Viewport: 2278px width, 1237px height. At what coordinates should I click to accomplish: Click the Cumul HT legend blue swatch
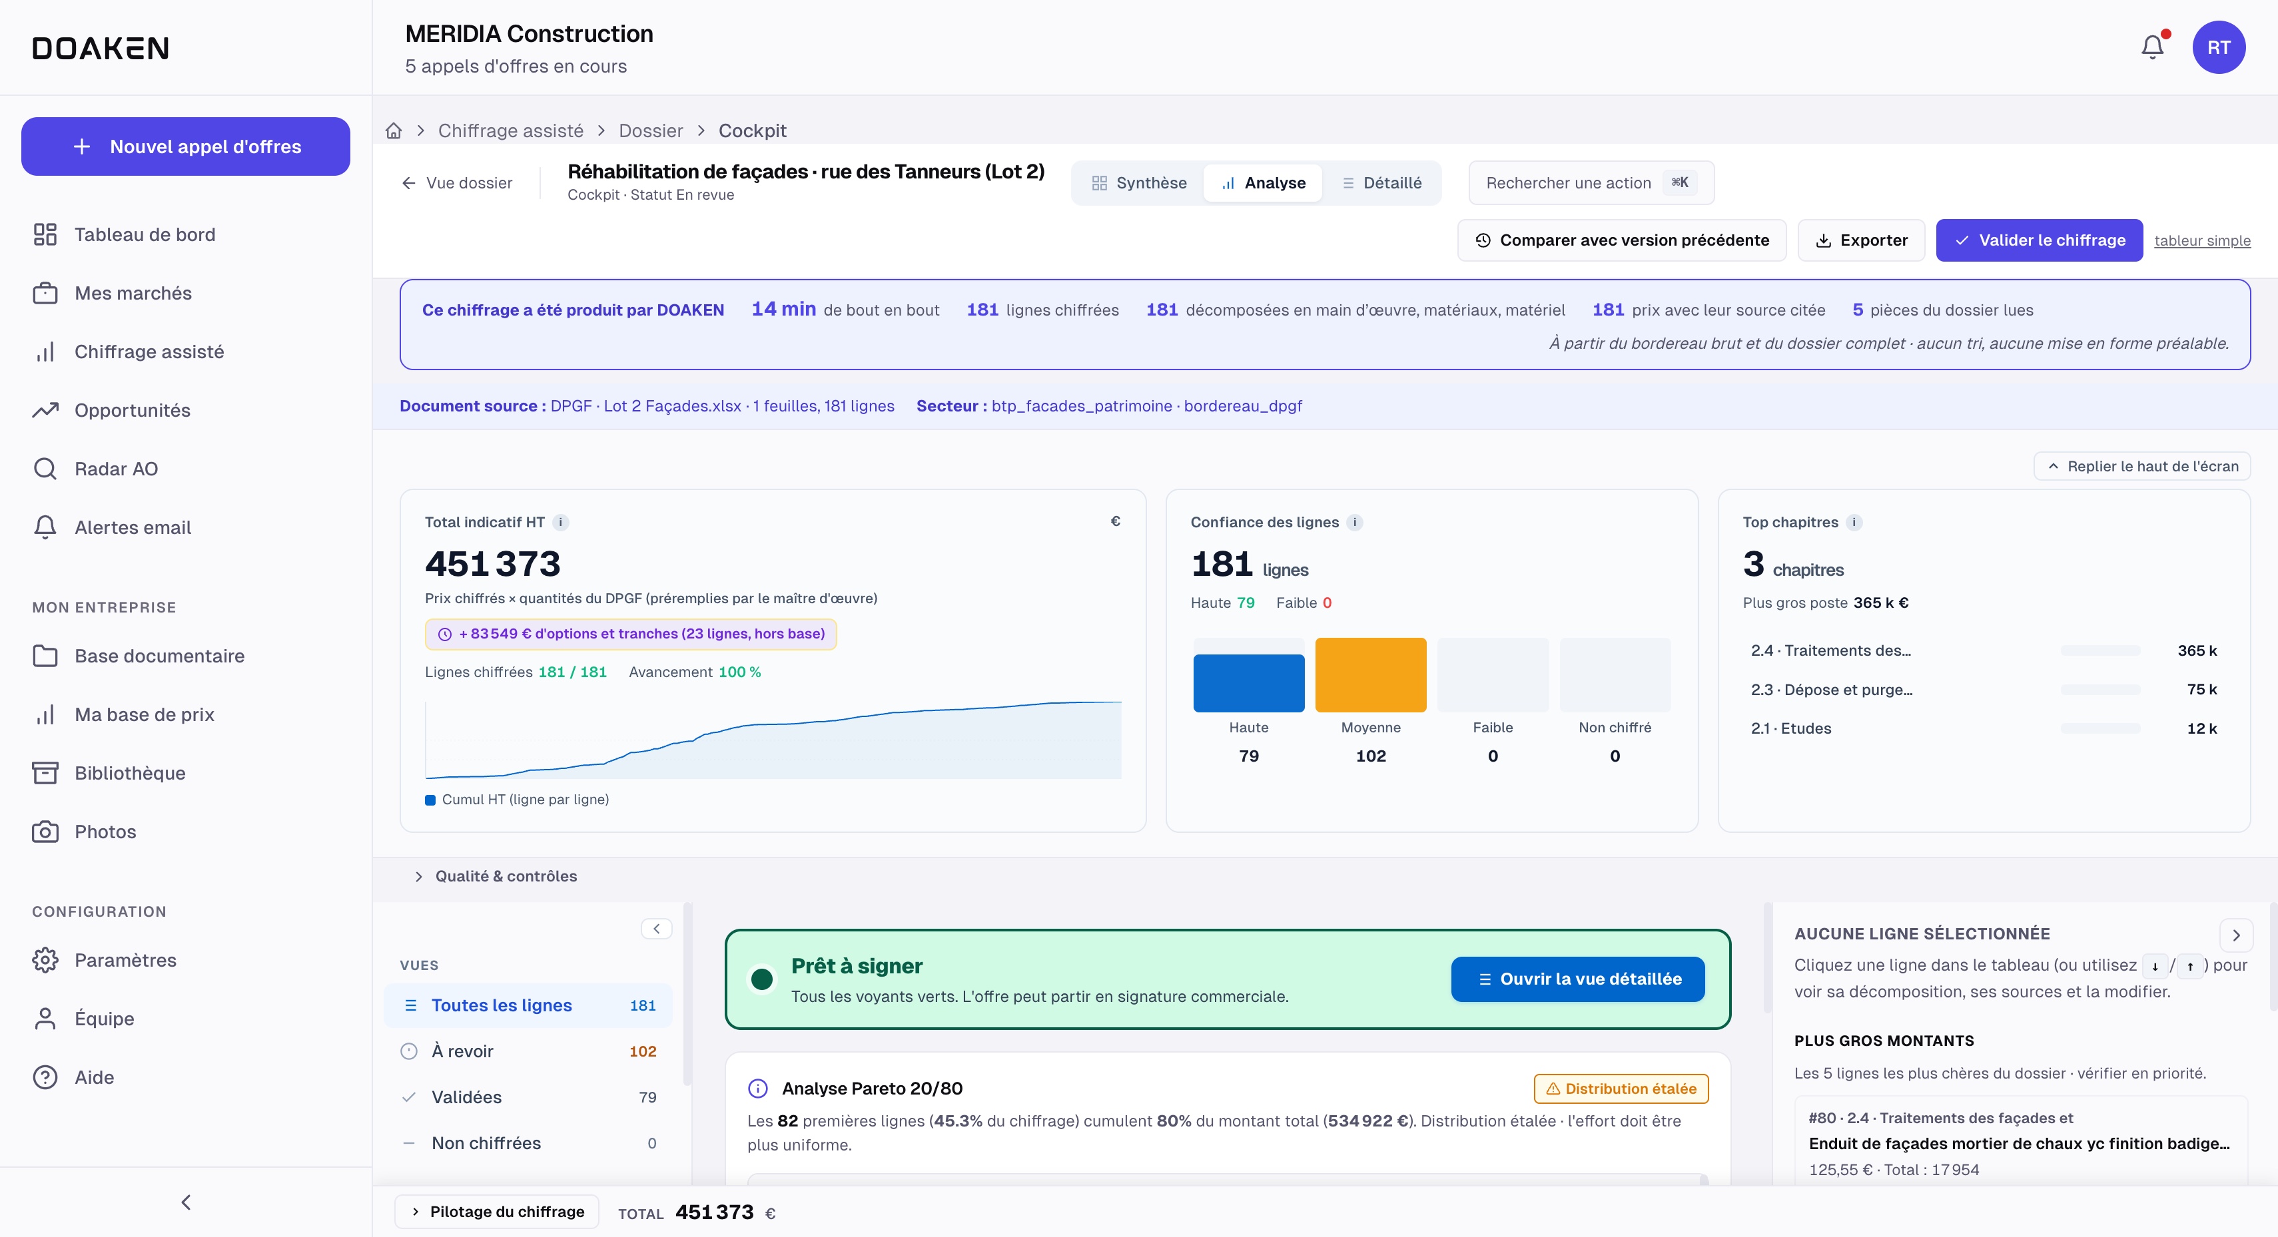point(430,800)
